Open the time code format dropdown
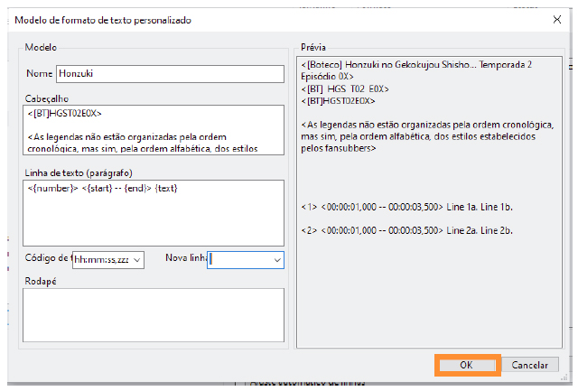Screen dimensions: 578x391 pos(136,260)
